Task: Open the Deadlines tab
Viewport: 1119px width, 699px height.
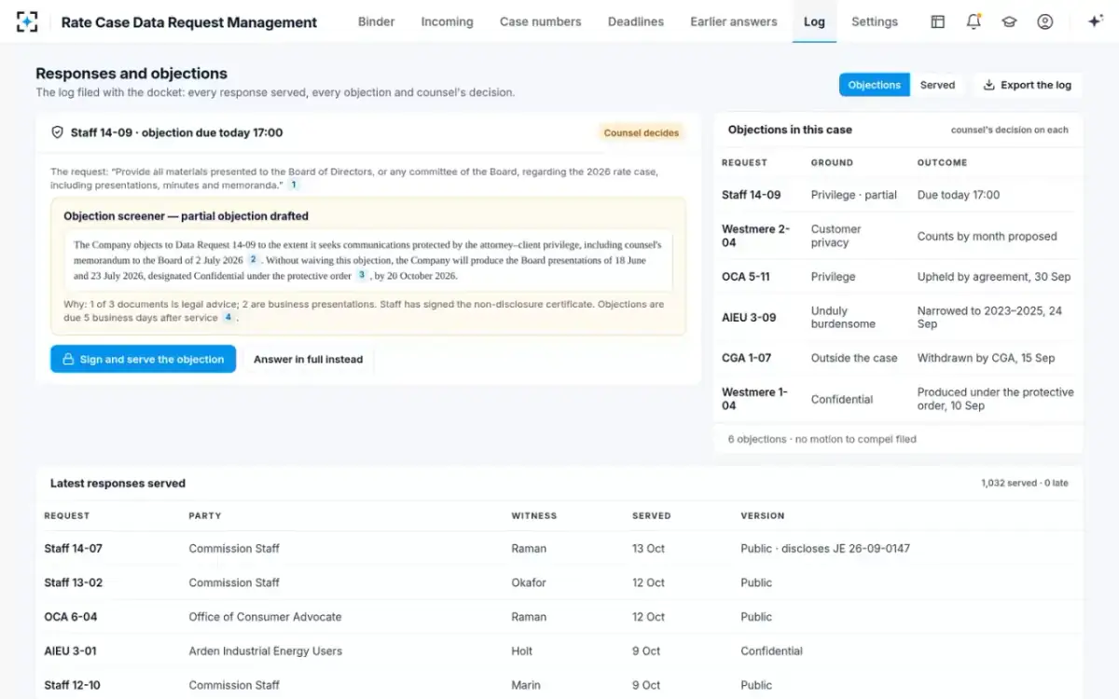Action: tap(636, 21)
